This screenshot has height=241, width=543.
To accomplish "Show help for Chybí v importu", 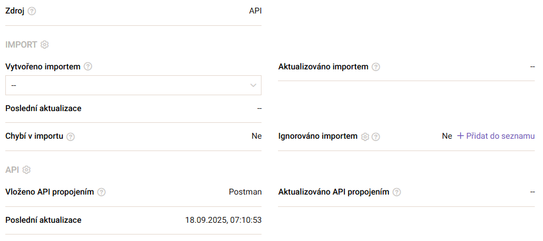I will [x=71, y=136].
